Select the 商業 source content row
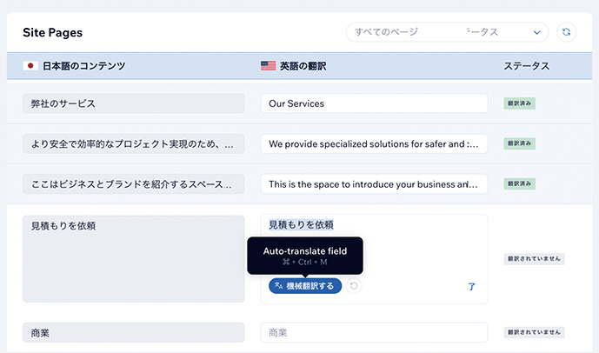Image resolution: width=599 pixels, height=353 pixels. [x=134, y=332]
